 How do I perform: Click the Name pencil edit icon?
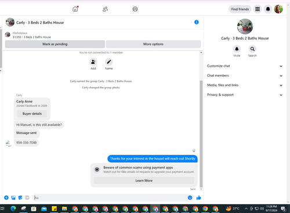coord(109,62)
